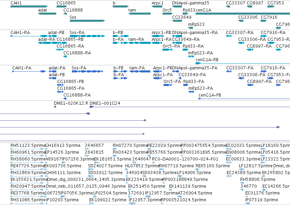
Task: Click the DME1-020K12.R clone label
Action: (x=71, y=103)
